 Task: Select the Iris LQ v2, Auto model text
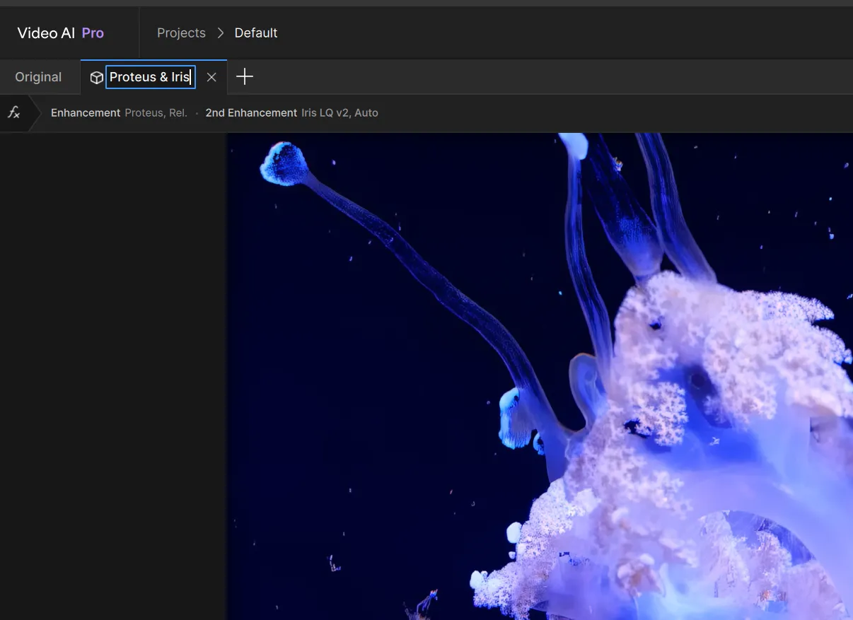(340, 113)
